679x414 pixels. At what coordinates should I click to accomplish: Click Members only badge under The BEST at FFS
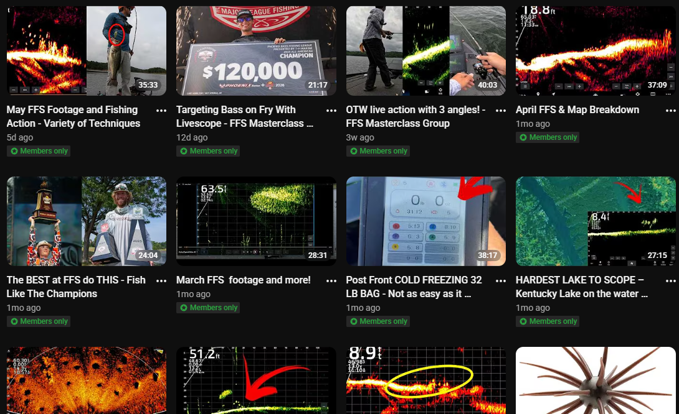pos(39,321)
